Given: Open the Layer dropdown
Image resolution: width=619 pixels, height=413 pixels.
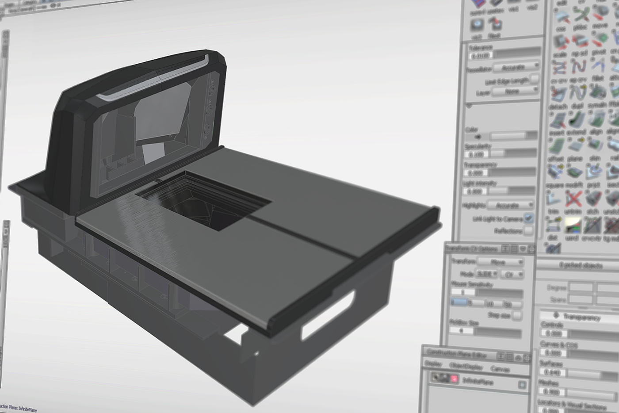Looking at the screenshot, I should [515, 91].
